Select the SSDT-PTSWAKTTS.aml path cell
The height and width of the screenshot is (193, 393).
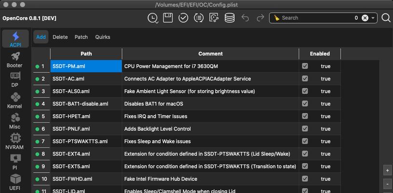(86, 141)
